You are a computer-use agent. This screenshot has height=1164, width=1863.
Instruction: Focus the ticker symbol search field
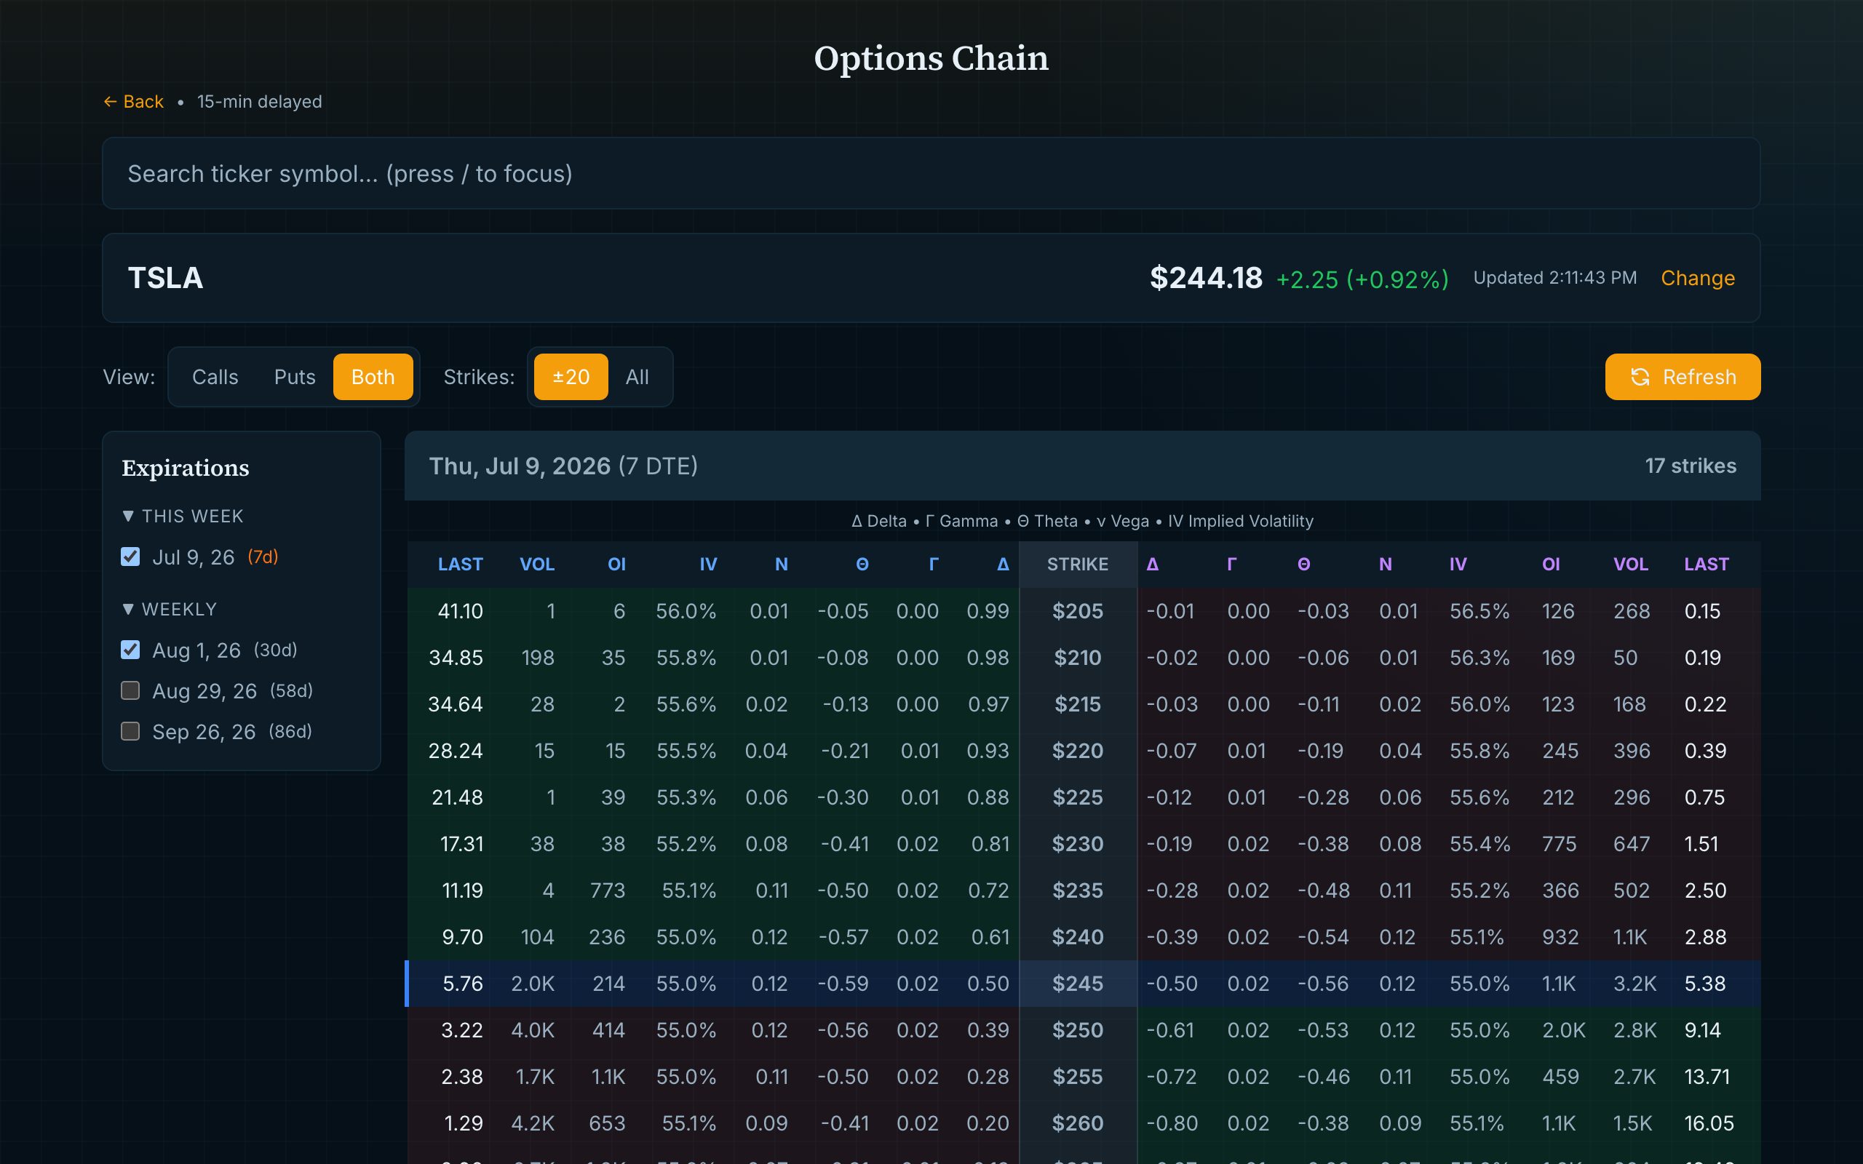pyautogui.click(x=931, y=173)
